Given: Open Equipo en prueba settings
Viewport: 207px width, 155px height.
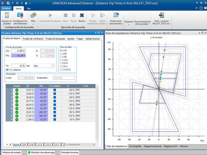Looking at the screenshot, I should 7,18.
